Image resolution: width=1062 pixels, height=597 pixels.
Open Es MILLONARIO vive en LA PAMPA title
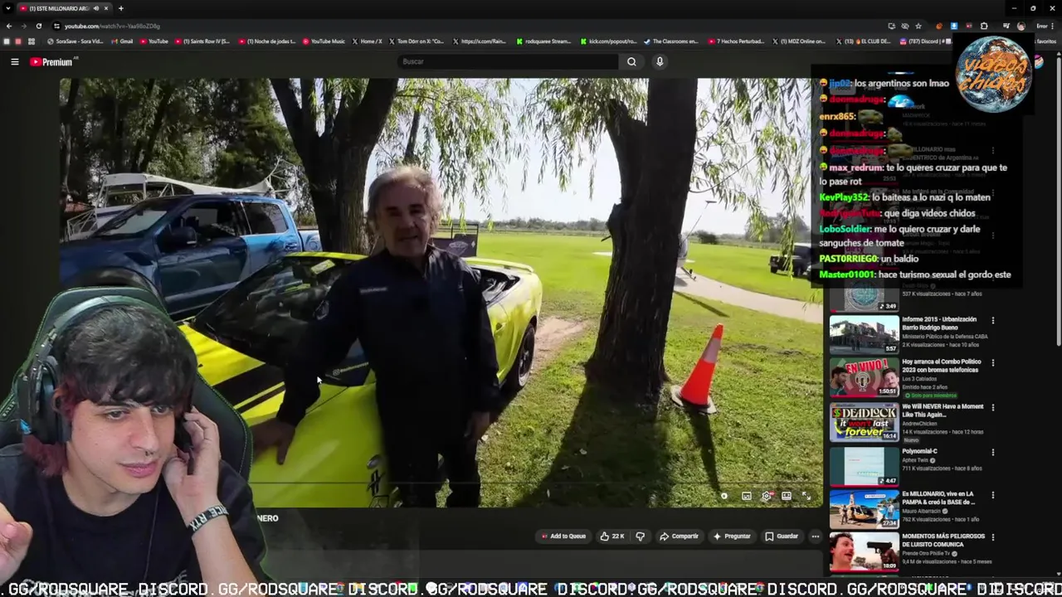click(938, 498)
